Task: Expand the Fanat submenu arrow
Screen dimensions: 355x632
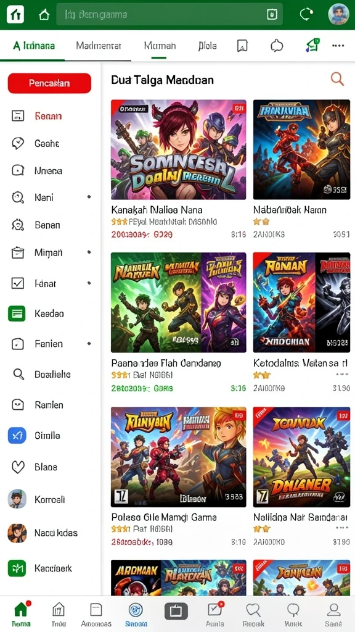Action: (x=89, y=283)
